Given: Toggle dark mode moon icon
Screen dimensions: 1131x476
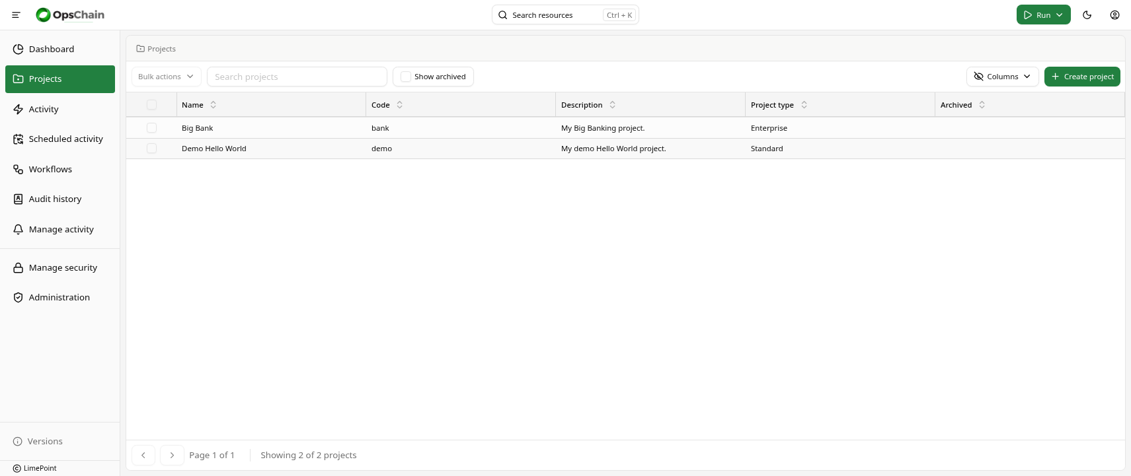Looking at the screenshot, I should pyautogui.click(x=1087, y=15).
